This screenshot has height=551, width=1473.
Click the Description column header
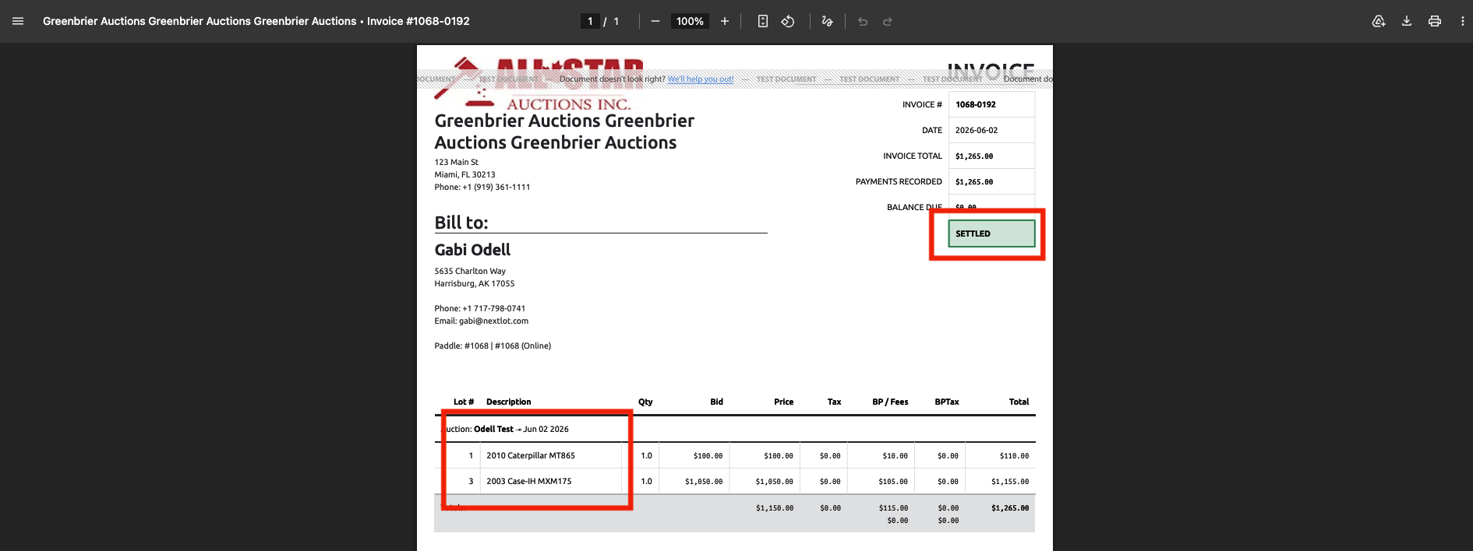point(508,402)
